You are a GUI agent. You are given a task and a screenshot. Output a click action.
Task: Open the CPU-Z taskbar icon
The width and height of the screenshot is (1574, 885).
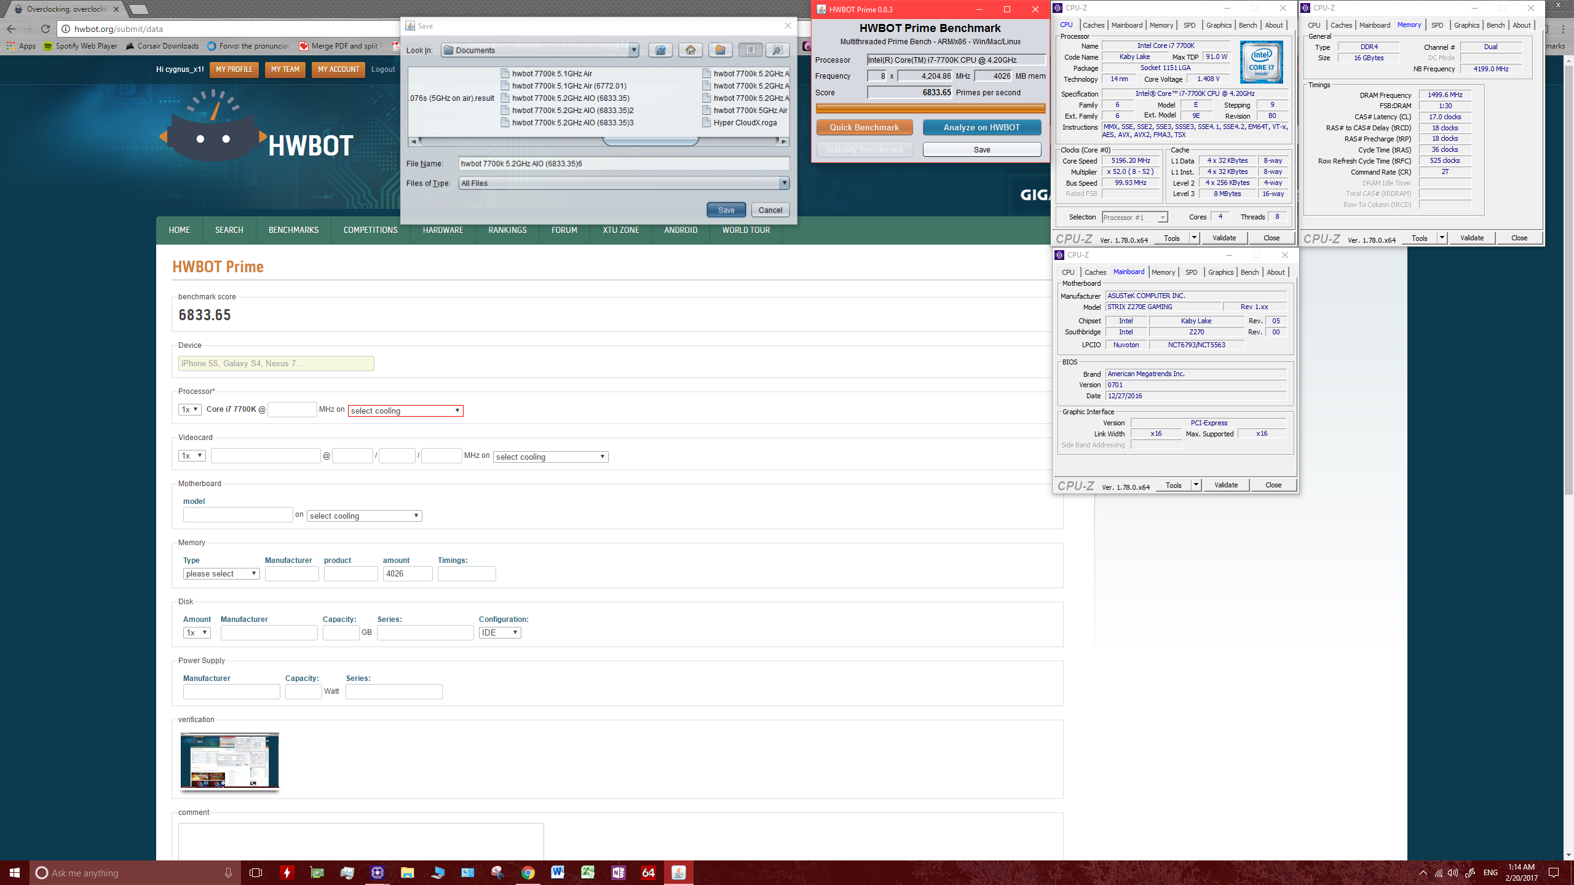pos(377,873)
